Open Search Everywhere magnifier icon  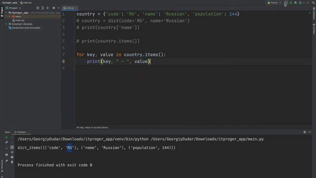(314, 2)
